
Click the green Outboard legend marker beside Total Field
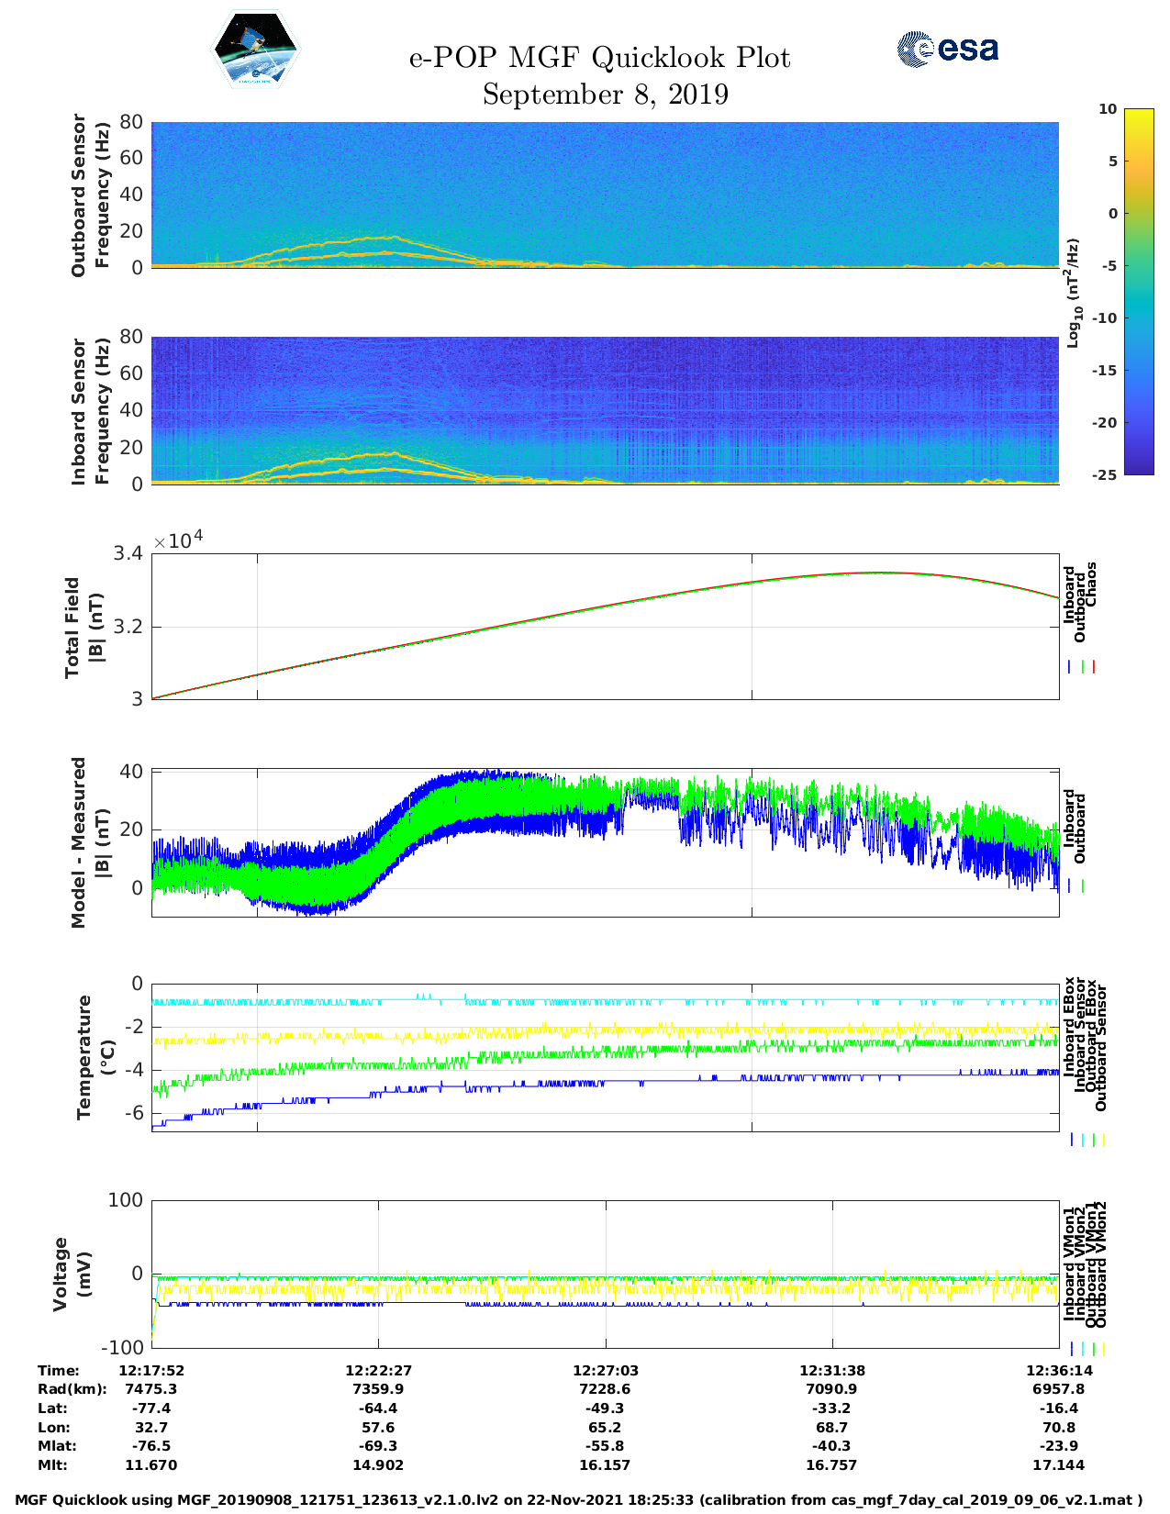tap(1083, 667)
